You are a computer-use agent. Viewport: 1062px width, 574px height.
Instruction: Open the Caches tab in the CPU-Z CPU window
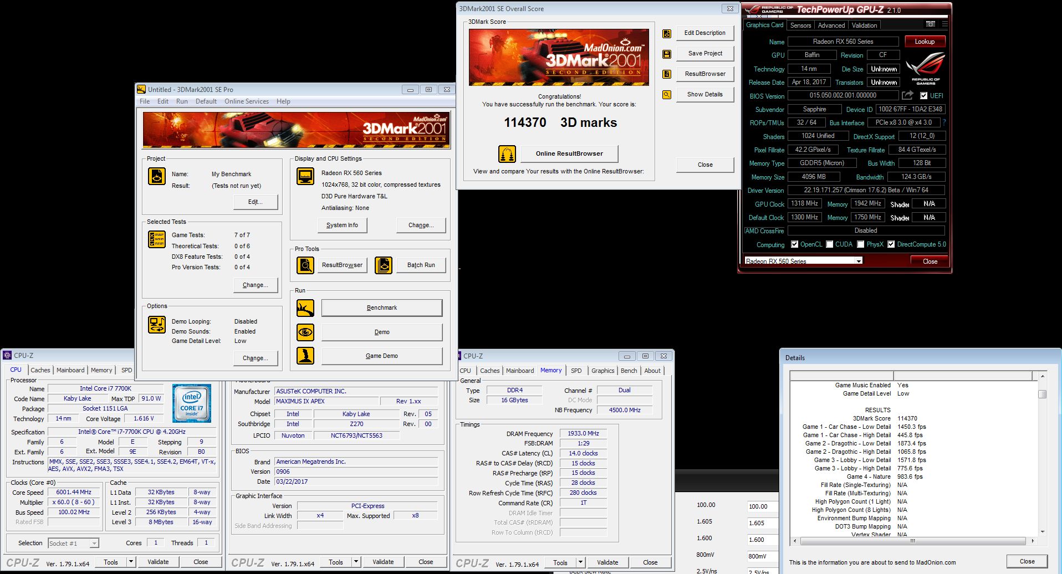coord(40,370)
